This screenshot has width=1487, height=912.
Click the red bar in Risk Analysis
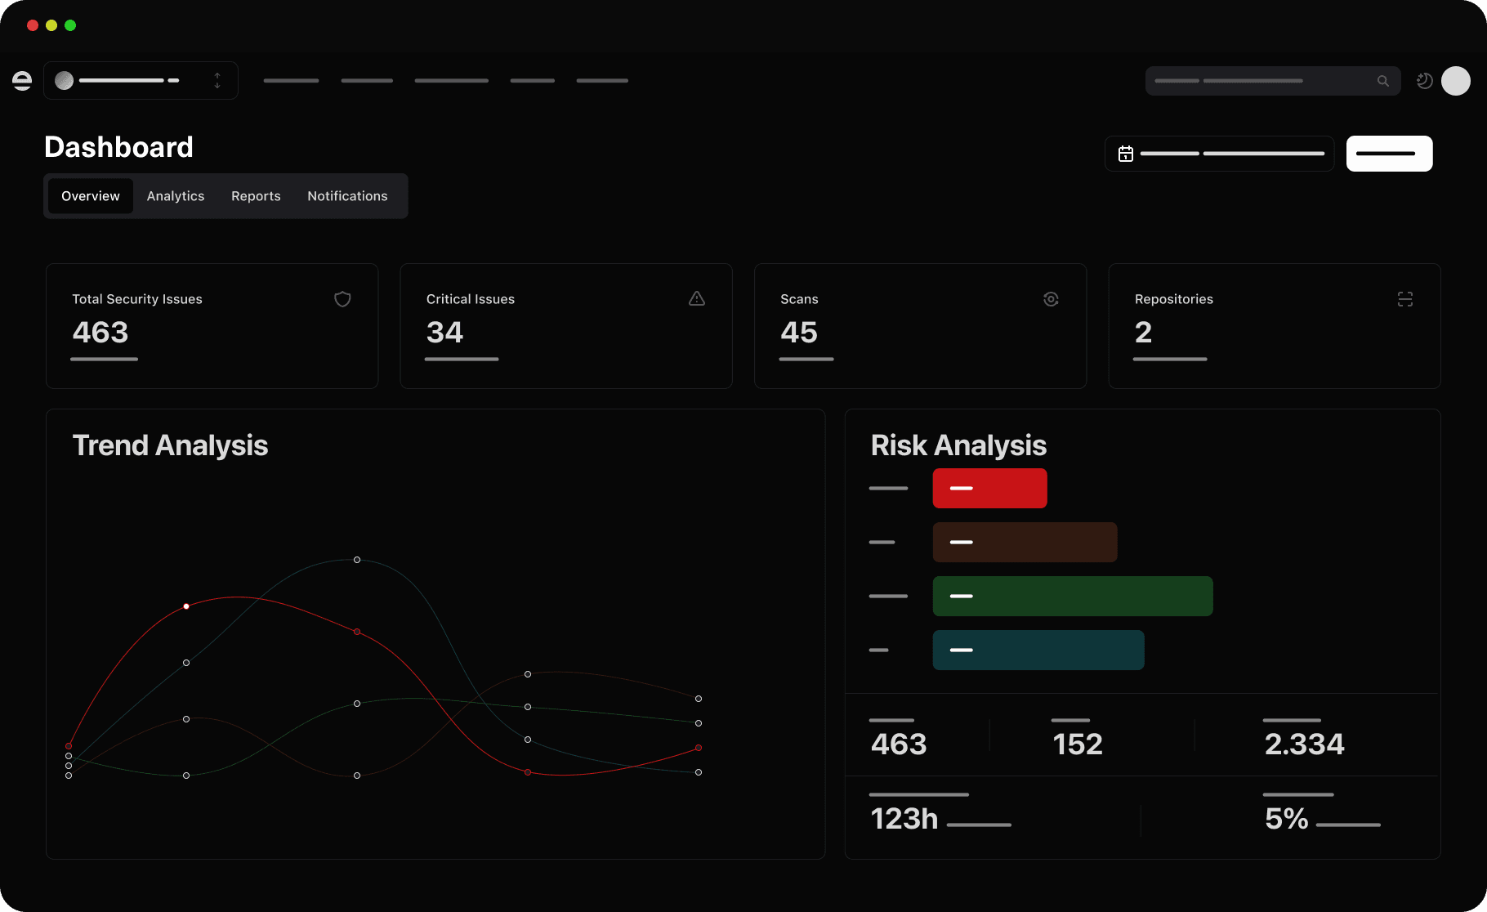coord(989,488)
